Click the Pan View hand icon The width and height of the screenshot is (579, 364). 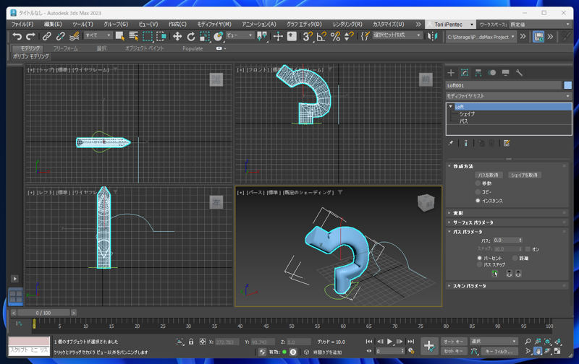pyautogui.click(x=538, y=351)
